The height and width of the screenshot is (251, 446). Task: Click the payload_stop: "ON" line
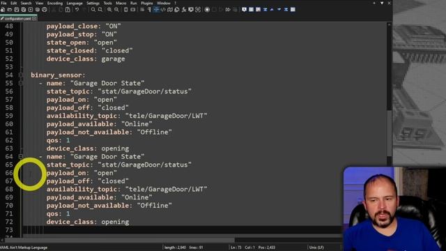(82, 34)
